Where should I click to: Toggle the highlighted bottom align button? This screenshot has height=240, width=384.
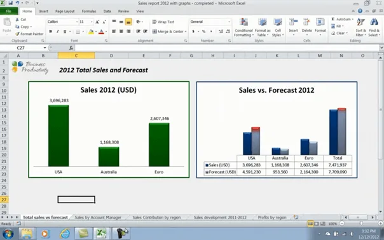click(x=128, y=22)
